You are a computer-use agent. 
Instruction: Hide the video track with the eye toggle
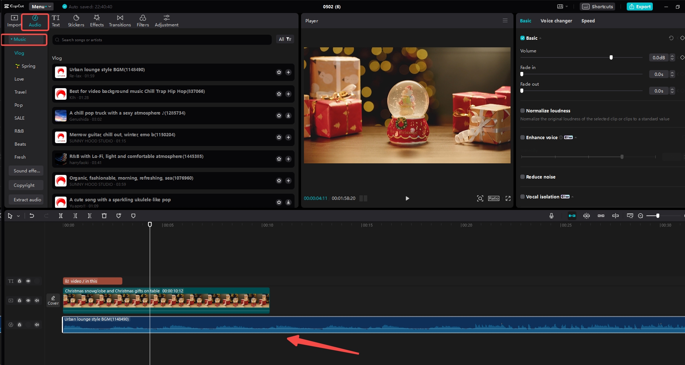(28, 300)
